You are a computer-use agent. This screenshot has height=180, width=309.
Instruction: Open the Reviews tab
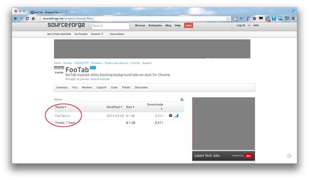[87, 87]
